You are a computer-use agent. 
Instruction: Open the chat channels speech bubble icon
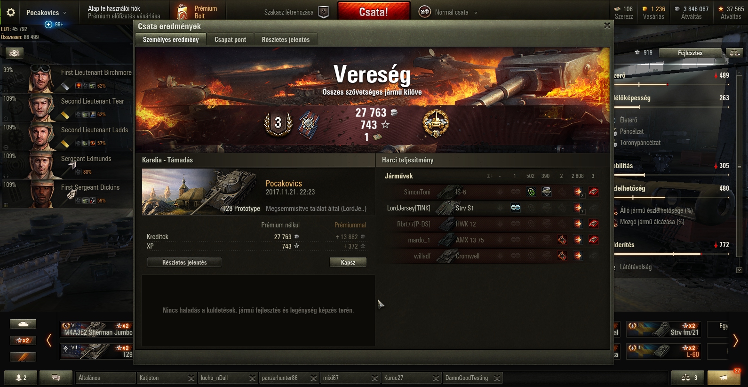tap(56, 378)
